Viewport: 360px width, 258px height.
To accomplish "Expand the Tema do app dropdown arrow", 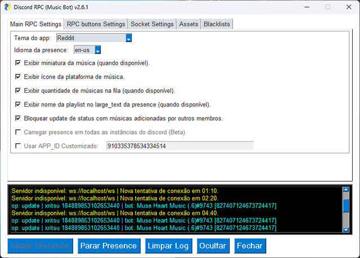I will 129,38.
